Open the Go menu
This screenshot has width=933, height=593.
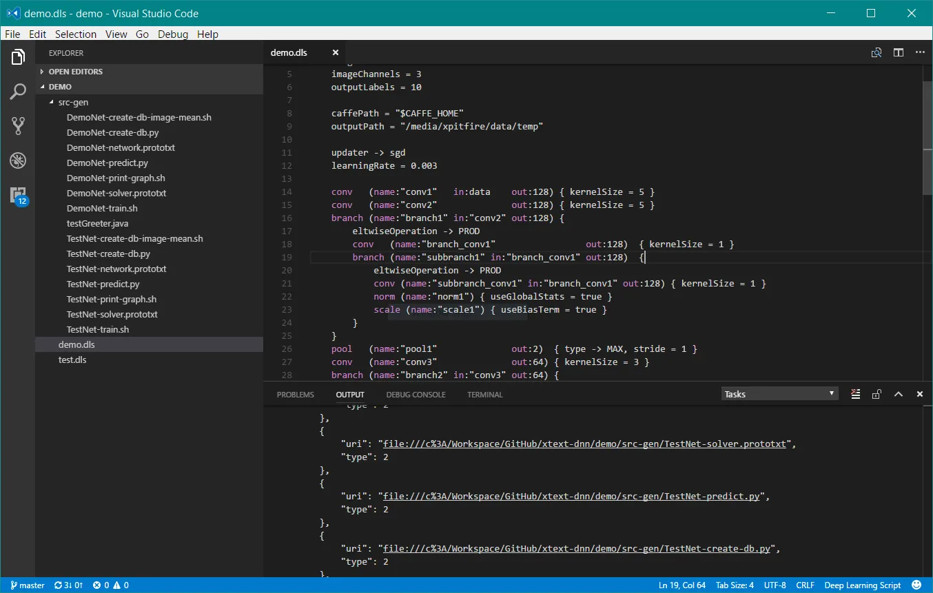tap(142, 34)
